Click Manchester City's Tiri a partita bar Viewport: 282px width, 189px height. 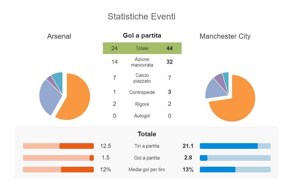(x=235, y=146)
